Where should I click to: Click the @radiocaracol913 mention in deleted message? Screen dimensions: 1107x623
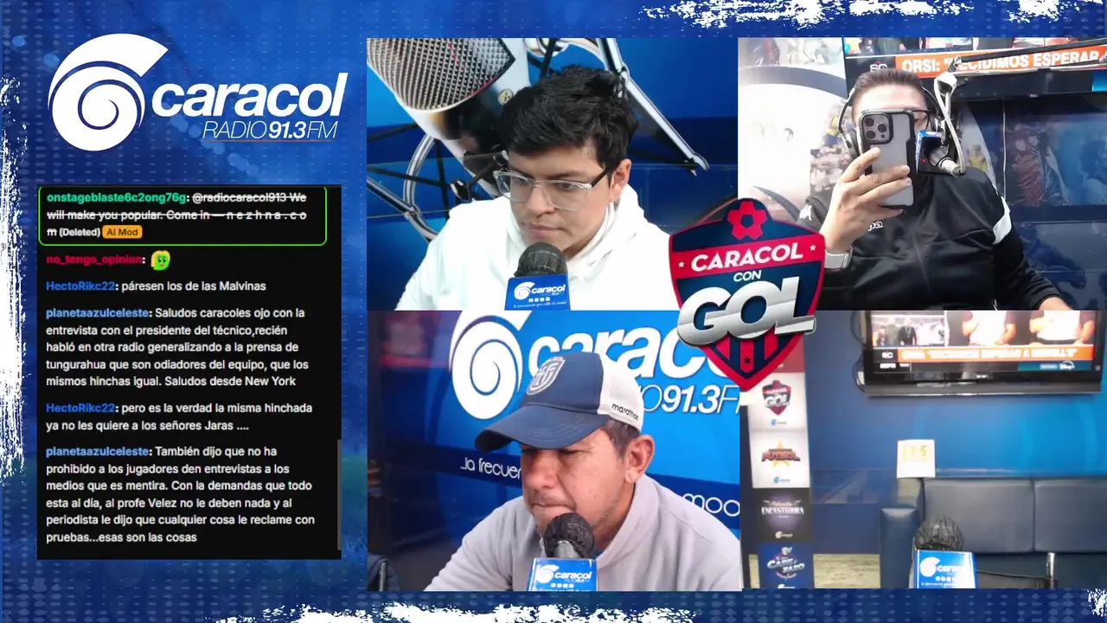[239, 197]
